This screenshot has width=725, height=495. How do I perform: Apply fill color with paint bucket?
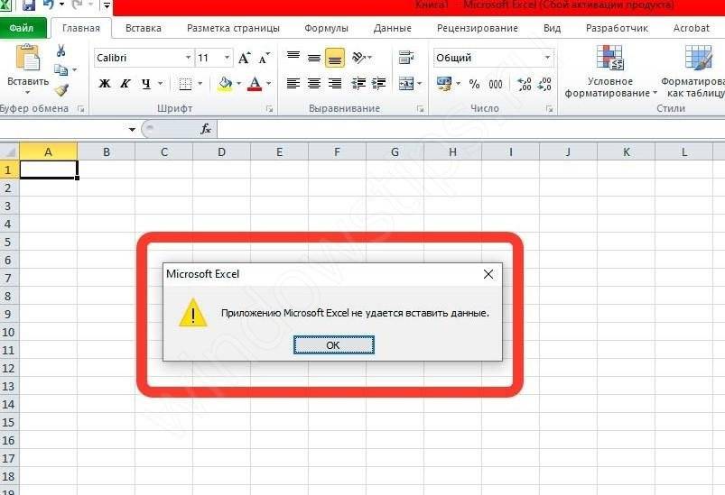225,84
